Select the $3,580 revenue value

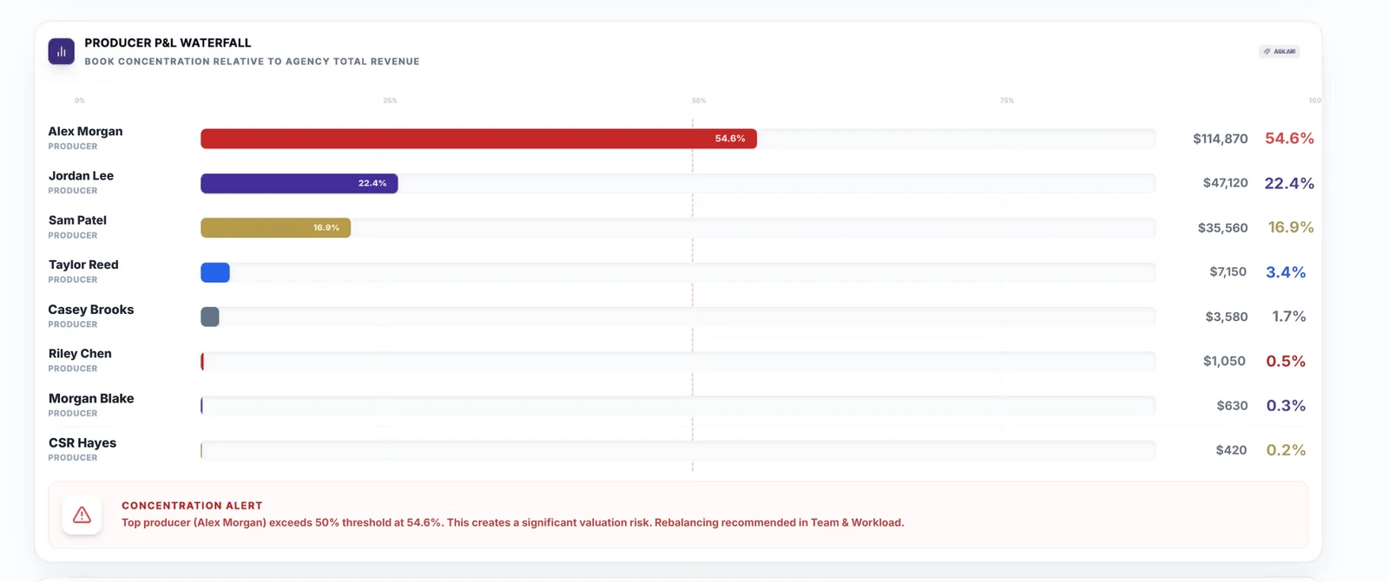click(1227, 317)
